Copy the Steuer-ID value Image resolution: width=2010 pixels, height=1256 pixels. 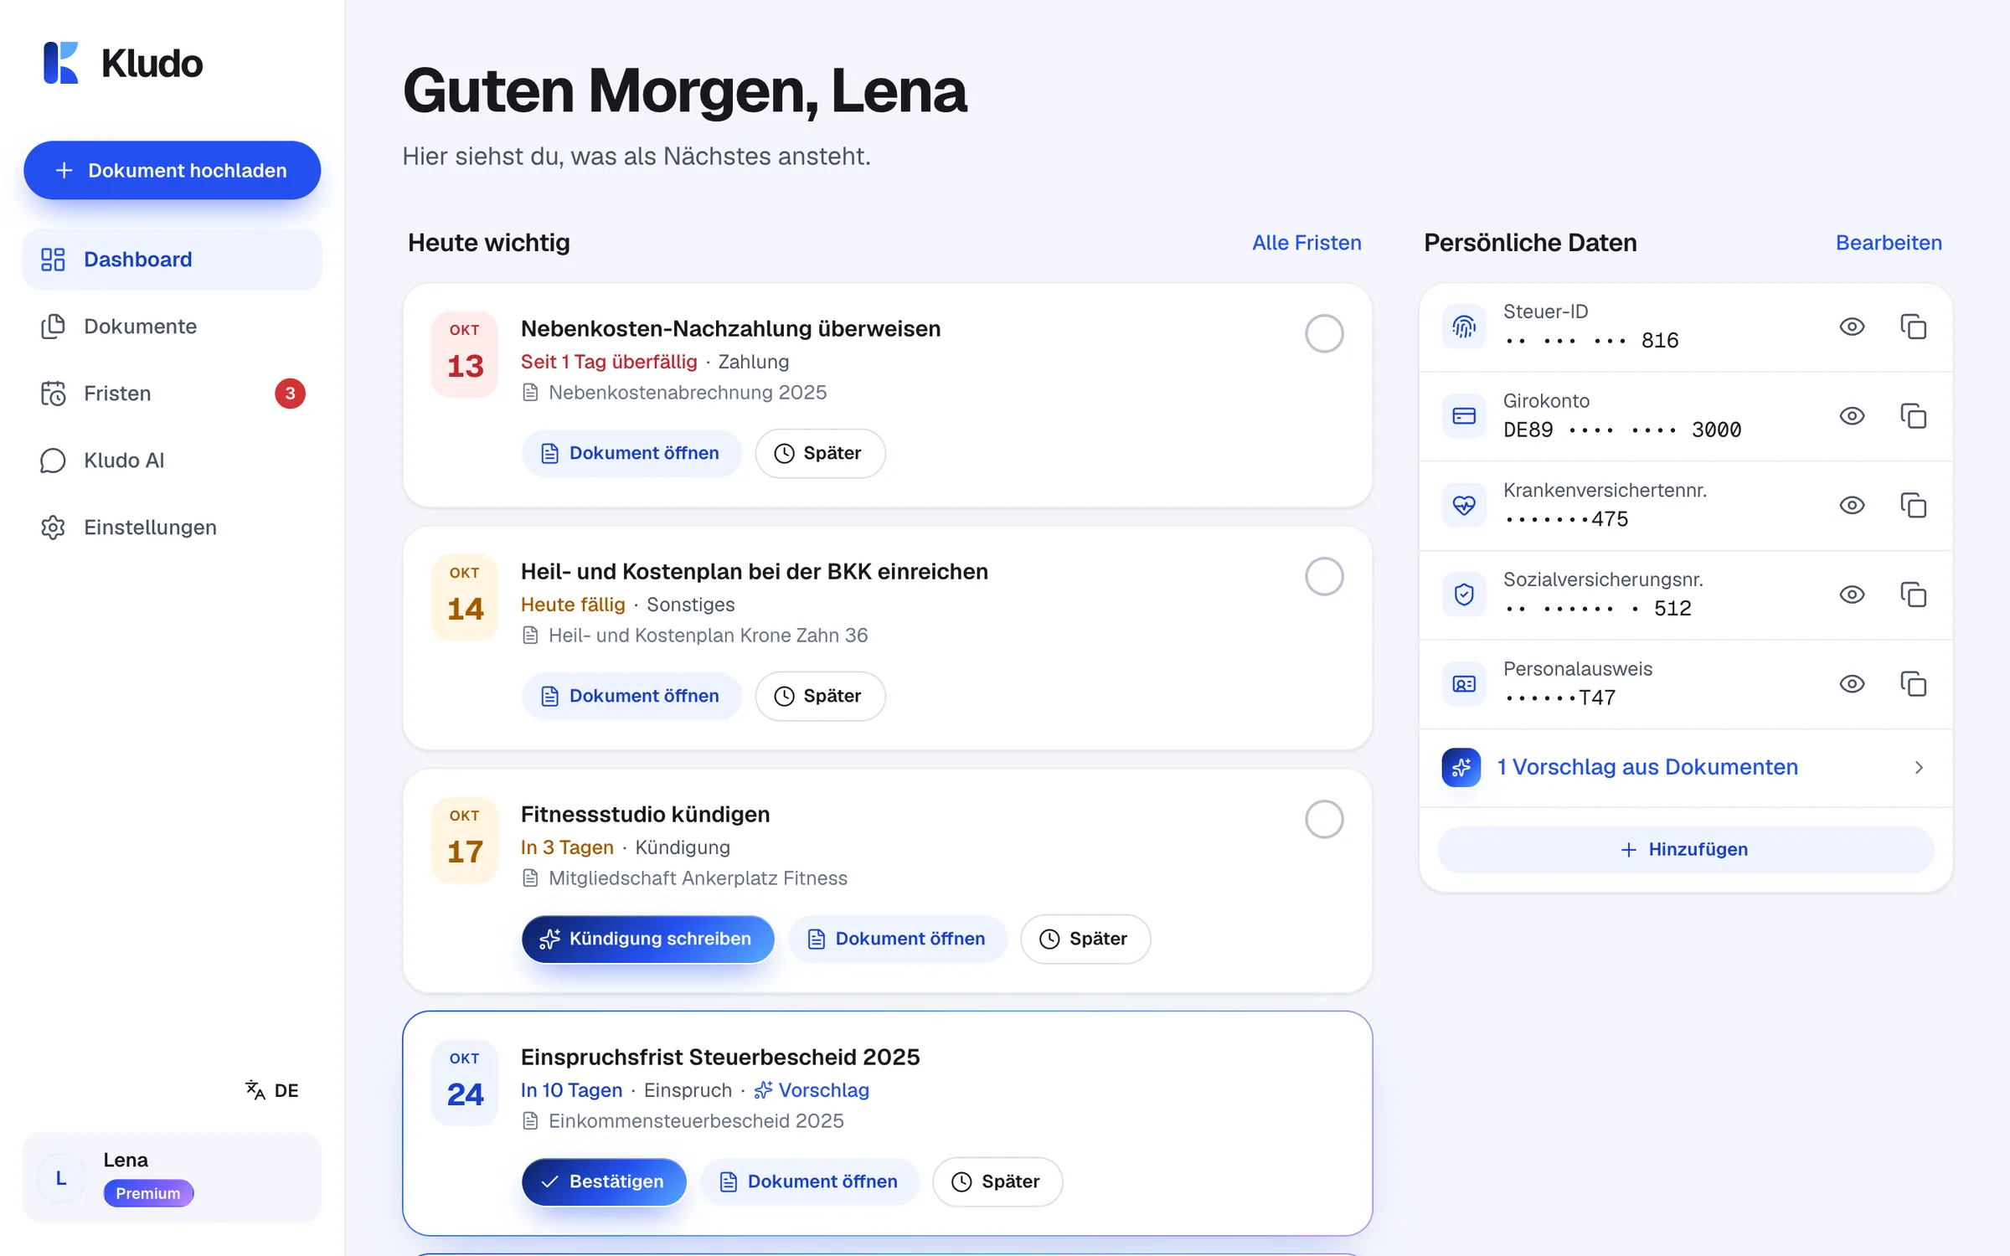tap(1913, 327)
